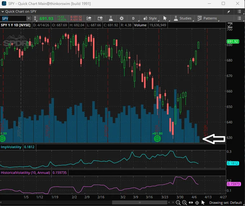Open chart settings gear icon
Viewport: 245px width, 206px height.
click(121, 18)
